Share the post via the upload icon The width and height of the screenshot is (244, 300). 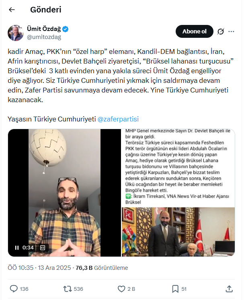coord(229,289)
